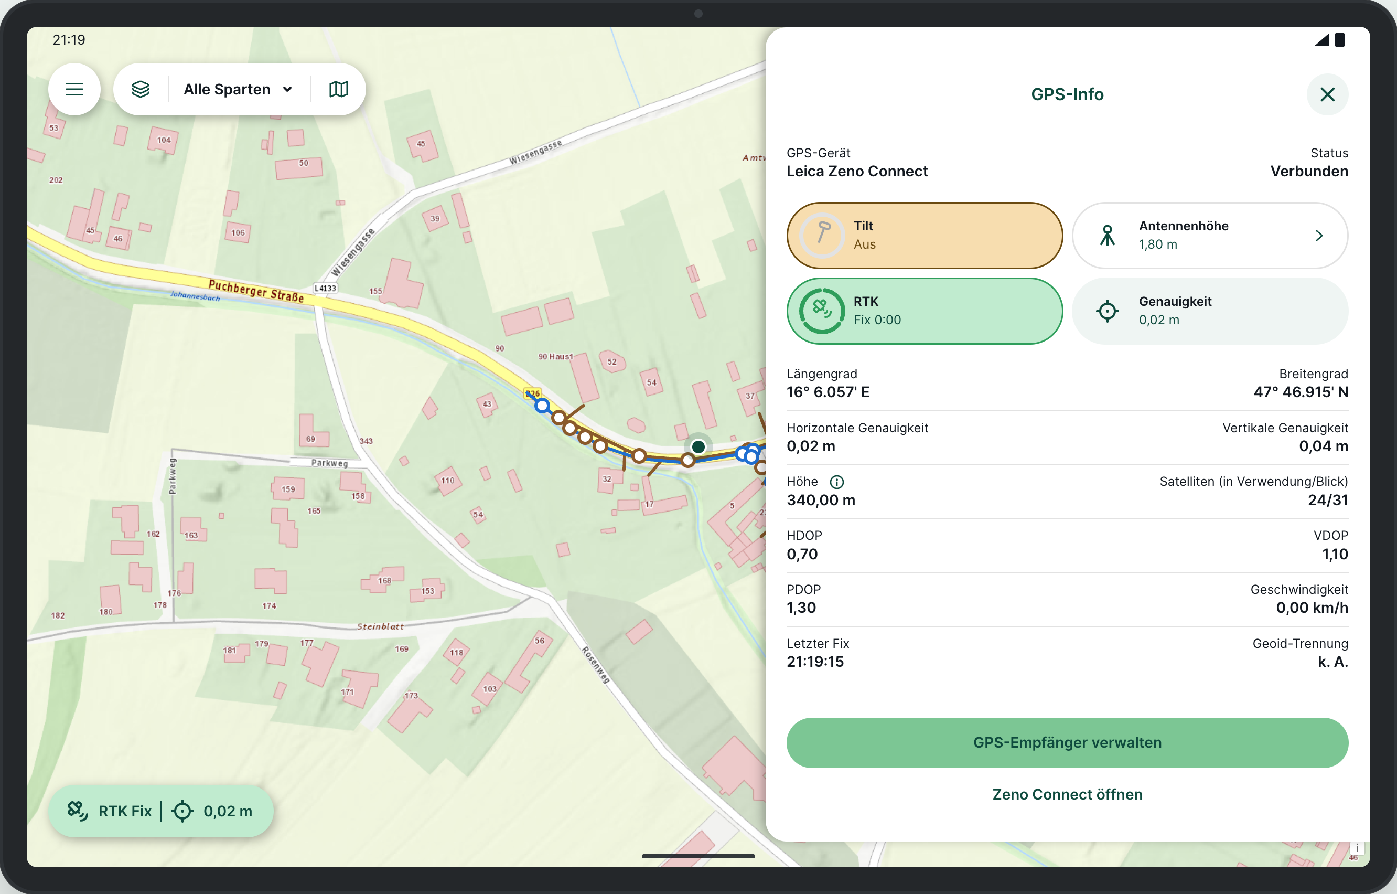
Task: Click the Geschwindigkeit value 0,00 km/h
Action: (1312, 608)
